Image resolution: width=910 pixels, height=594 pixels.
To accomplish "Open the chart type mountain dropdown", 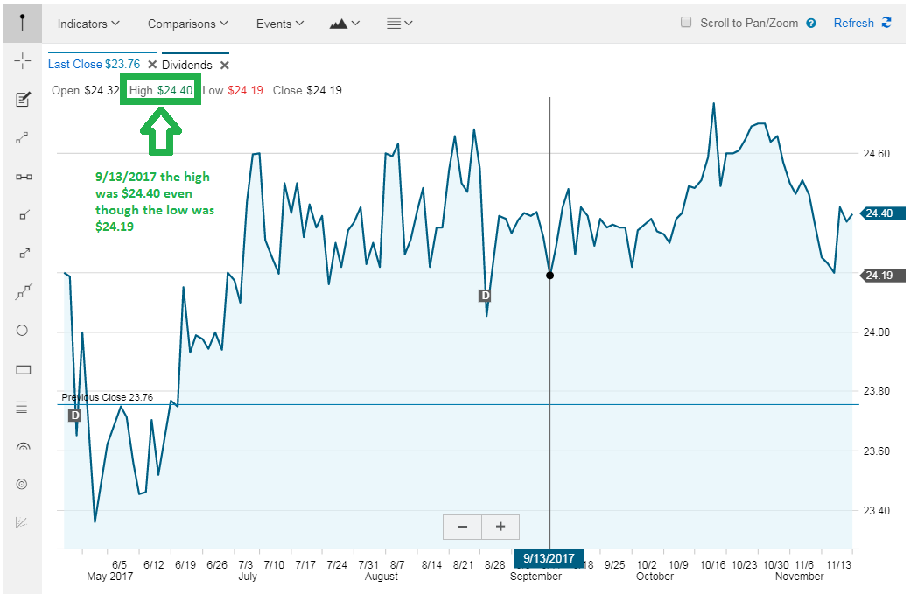I will (344, 24).
